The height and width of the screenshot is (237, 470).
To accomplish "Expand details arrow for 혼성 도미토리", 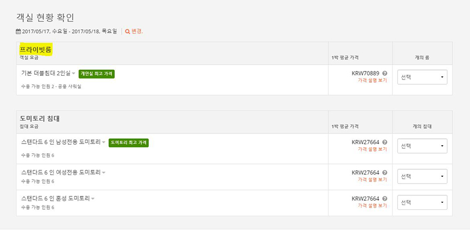I will pos(93,199).
